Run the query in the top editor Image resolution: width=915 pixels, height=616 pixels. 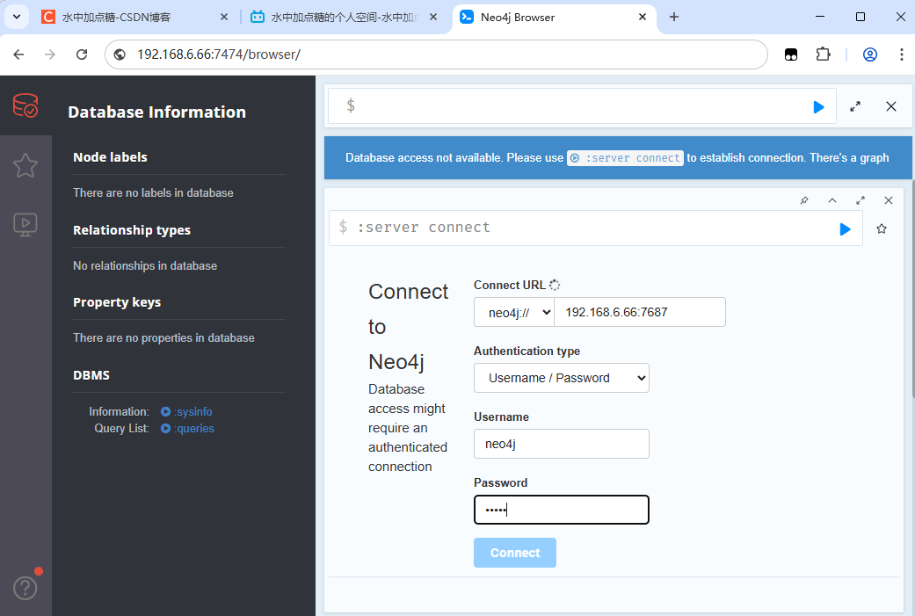(818, 106)
